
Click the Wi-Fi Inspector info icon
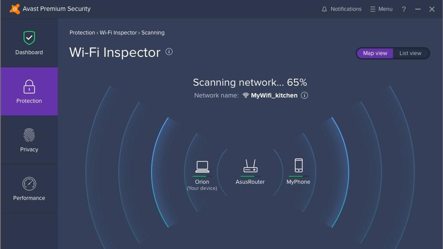click(169, 52)
